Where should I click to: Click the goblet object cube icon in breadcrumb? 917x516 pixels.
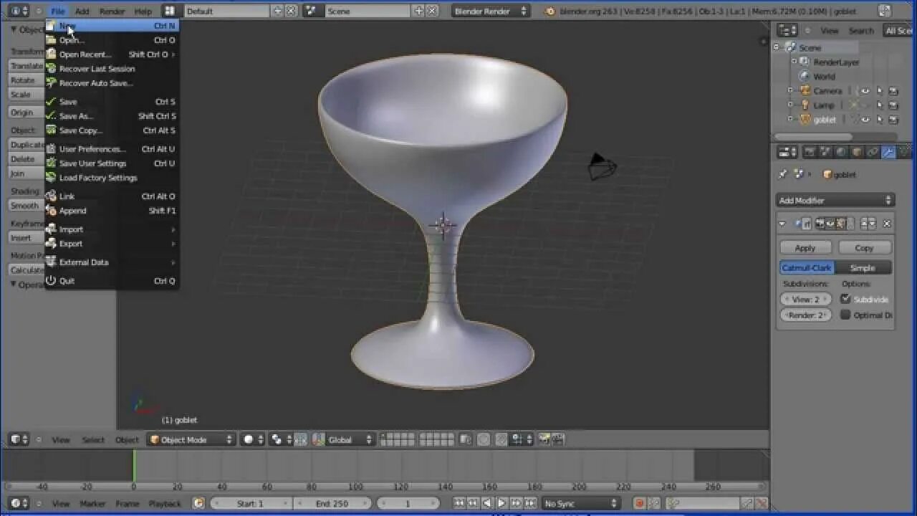(827, 174)
